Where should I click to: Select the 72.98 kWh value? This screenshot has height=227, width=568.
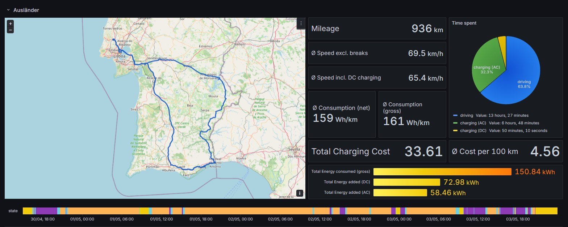click(x=461, y=182)
